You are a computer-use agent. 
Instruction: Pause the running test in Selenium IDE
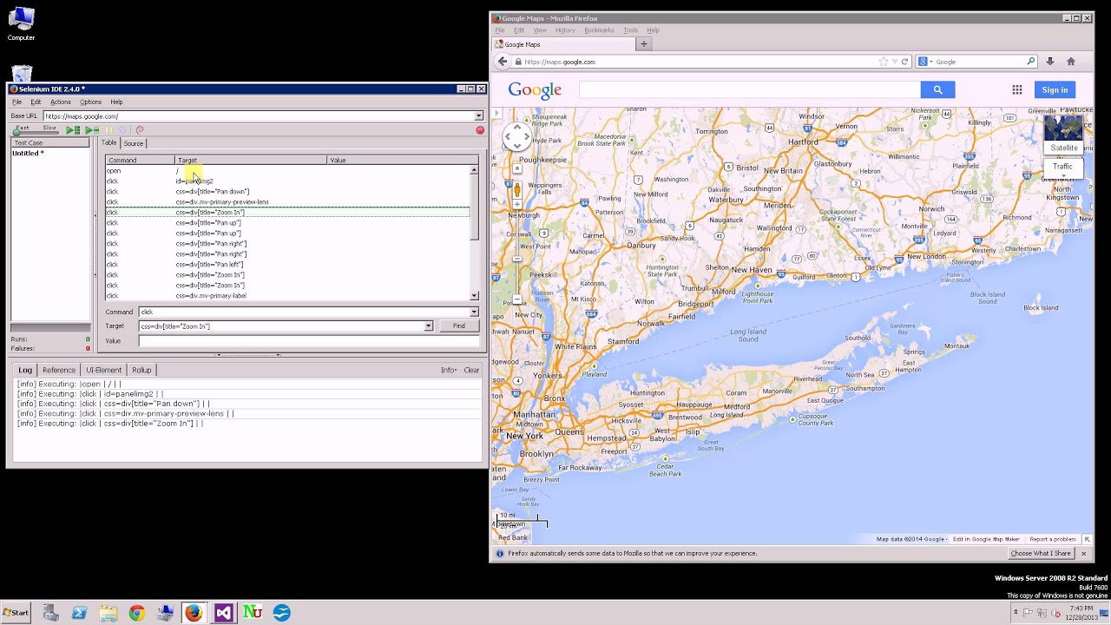coord(108,130)
